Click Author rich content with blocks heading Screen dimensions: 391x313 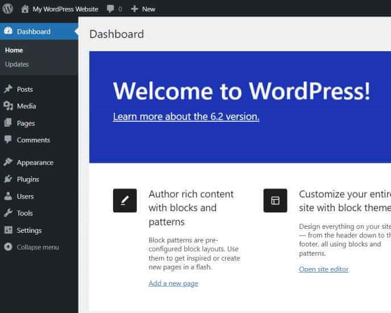pyautogui.click(x=191, y=208)
